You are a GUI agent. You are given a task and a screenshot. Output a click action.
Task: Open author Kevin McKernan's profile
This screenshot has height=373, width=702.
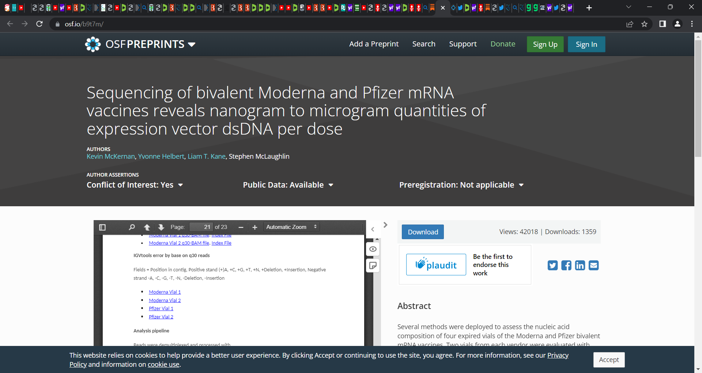[111, 157]
